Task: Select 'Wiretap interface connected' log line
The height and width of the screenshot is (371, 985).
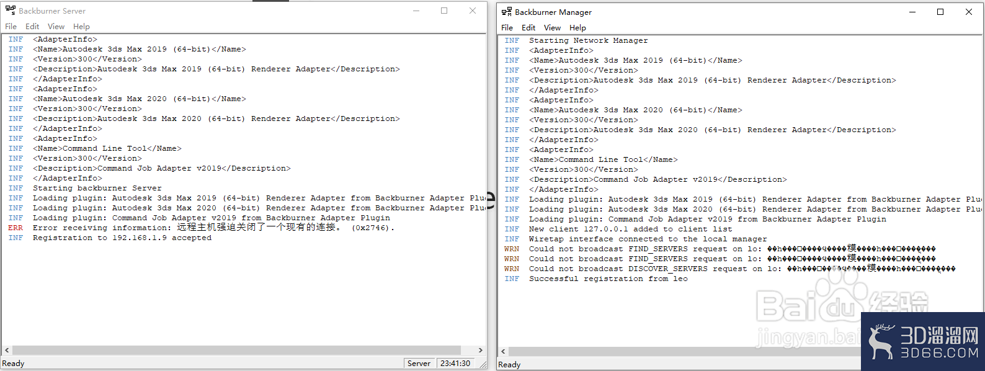Action: (636, 239)
